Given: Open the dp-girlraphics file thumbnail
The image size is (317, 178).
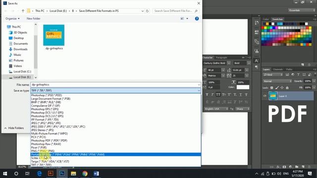Looking at the screenshot, I should (x=54, y=38).
